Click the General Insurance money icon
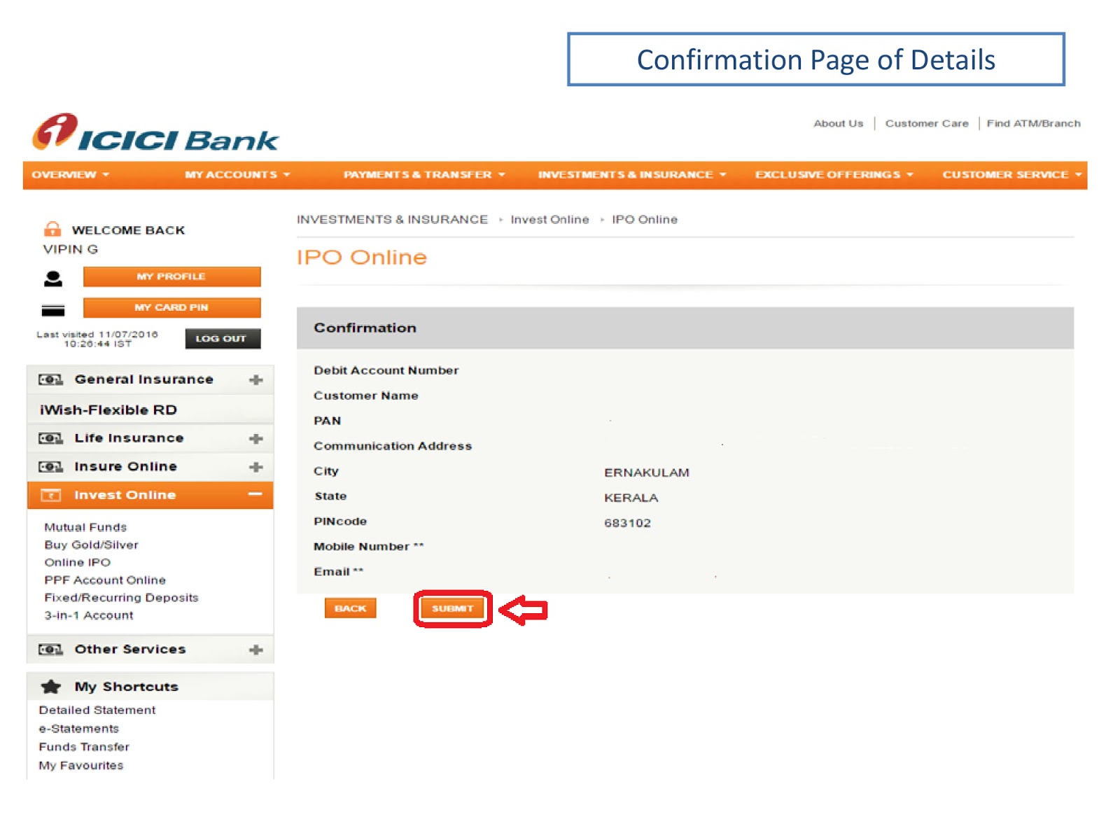Screen dimensions: 1120x840 pos(50,379)
